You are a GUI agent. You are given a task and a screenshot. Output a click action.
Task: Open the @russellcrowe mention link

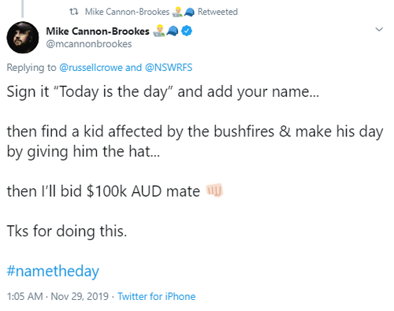tap(91, 68)
